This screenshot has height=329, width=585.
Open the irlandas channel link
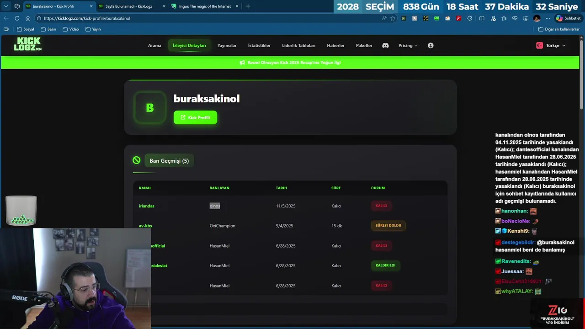[147, 206]
